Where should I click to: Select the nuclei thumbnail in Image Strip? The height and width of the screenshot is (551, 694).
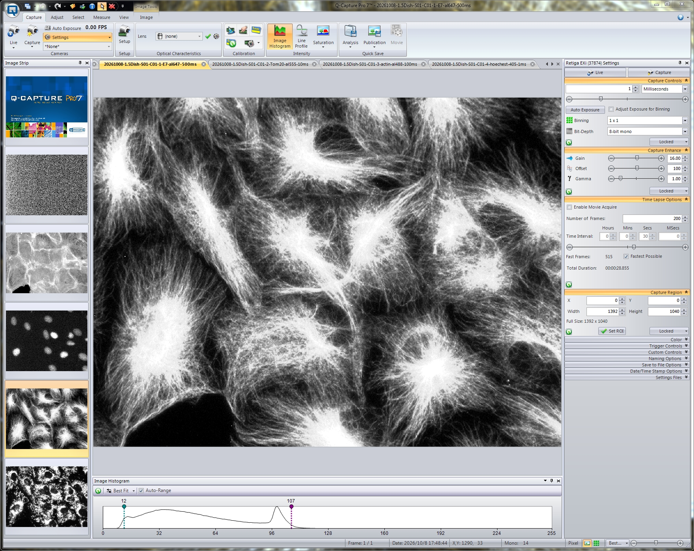(x=47, y=341)
